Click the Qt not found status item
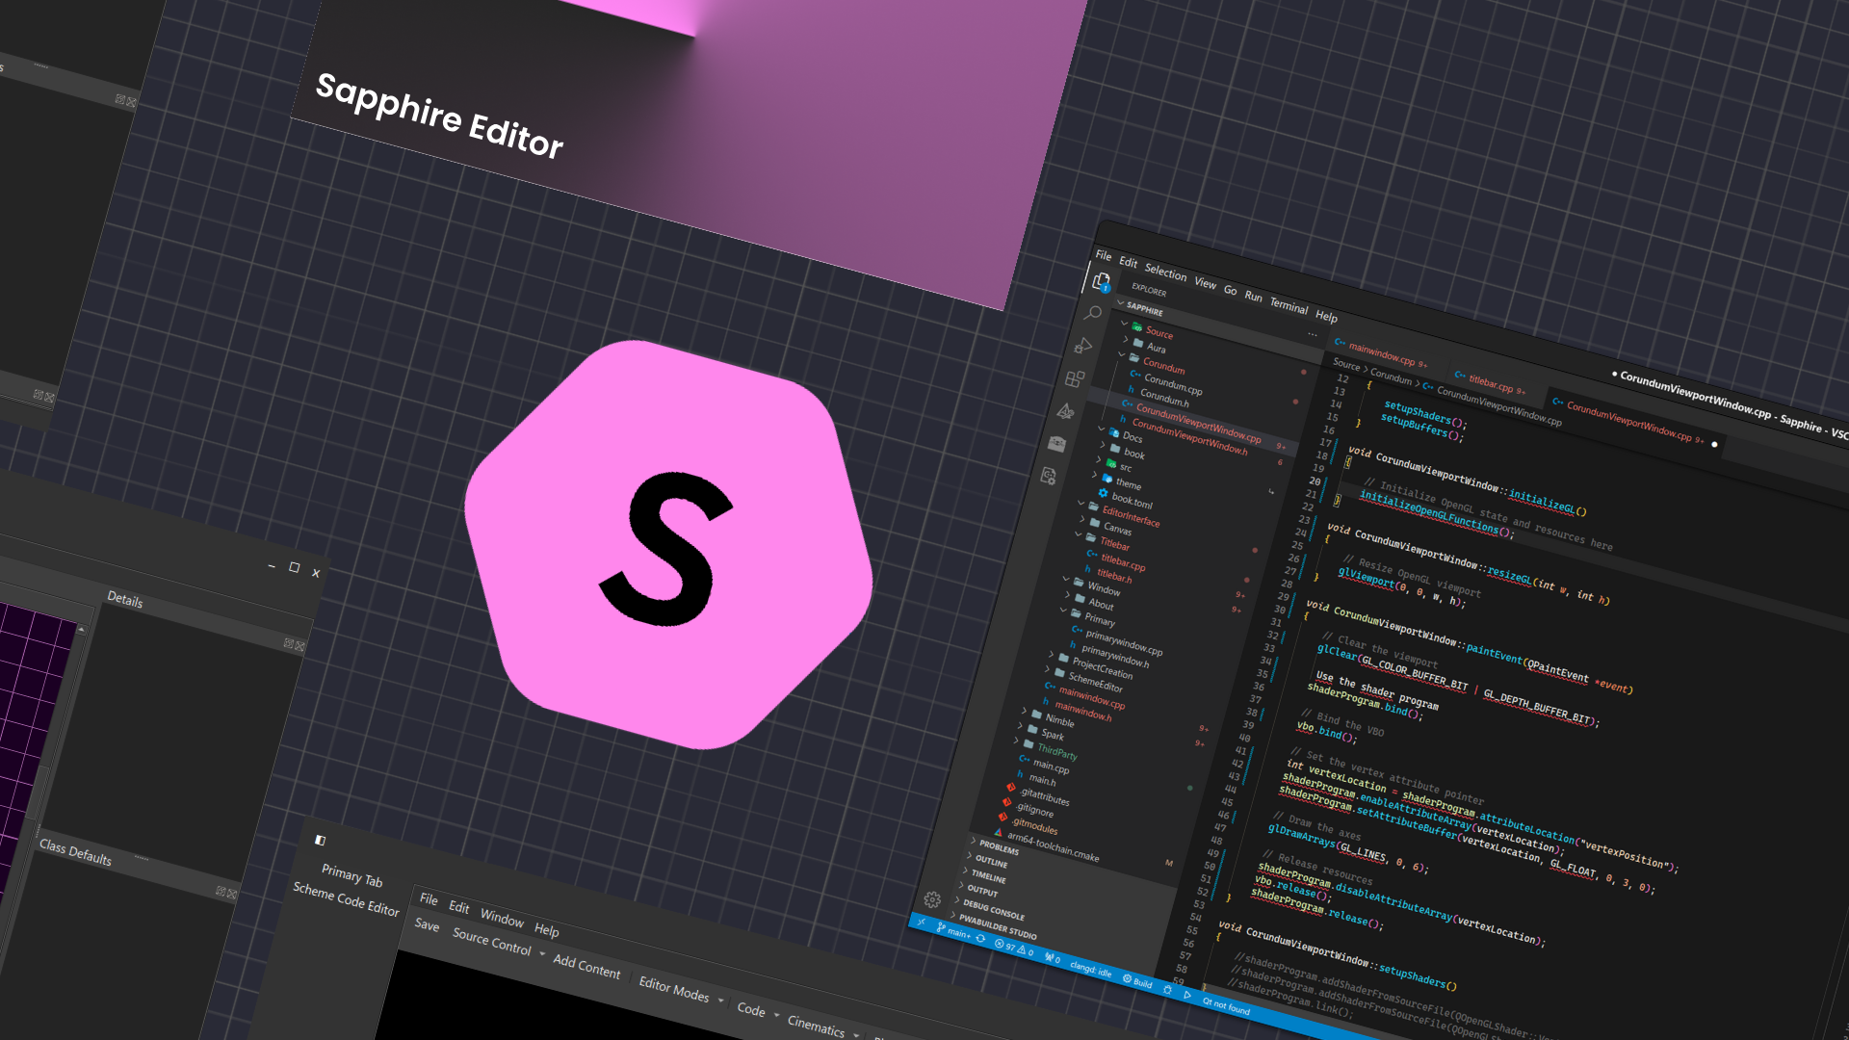The image size is (1849, 1040). click(1225, 1006)
